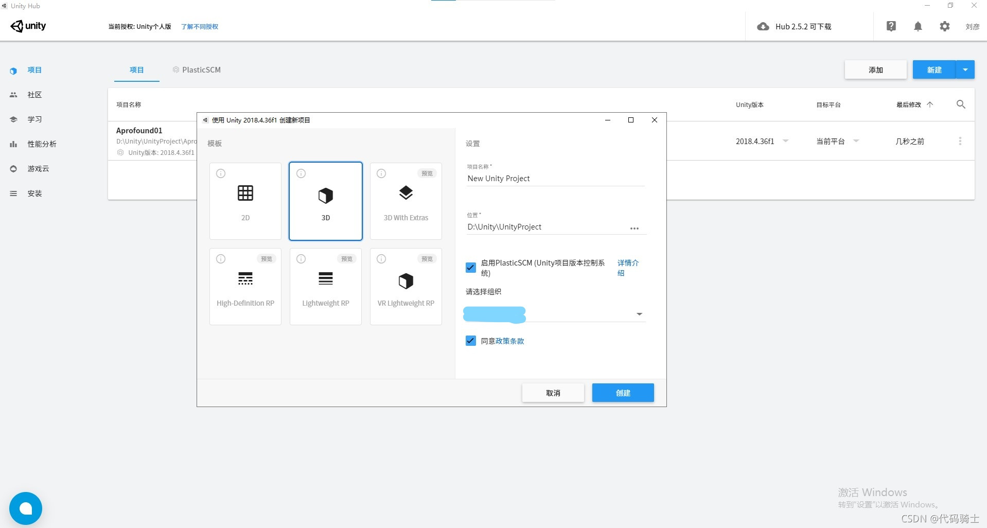Expand 当前平台 target platform dropdown
The width and height of the screenshot is (987, 528).
tap(856, 141)
